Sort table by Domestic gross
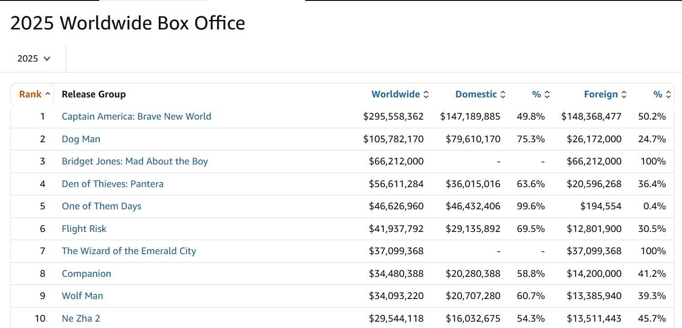The image size is (682, 328). click(x=480, y=94)
